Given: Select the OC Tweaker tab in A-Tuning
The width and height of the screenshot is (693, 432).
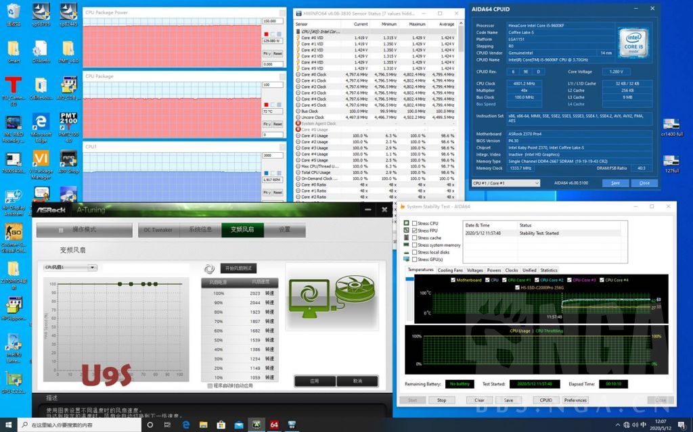Looking at the screenshot, I should tap(158, 230).
